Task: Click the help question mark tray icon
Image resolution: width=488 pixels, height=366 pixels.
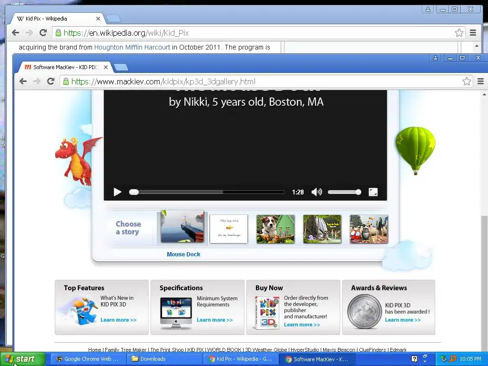Action: coord(414,359)
